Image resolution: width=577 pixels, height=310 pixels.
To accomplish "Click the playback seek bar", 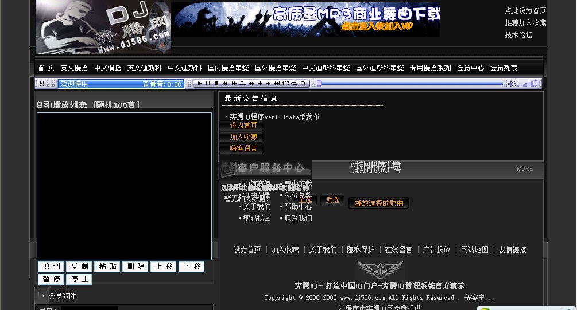I will [411, 84].
